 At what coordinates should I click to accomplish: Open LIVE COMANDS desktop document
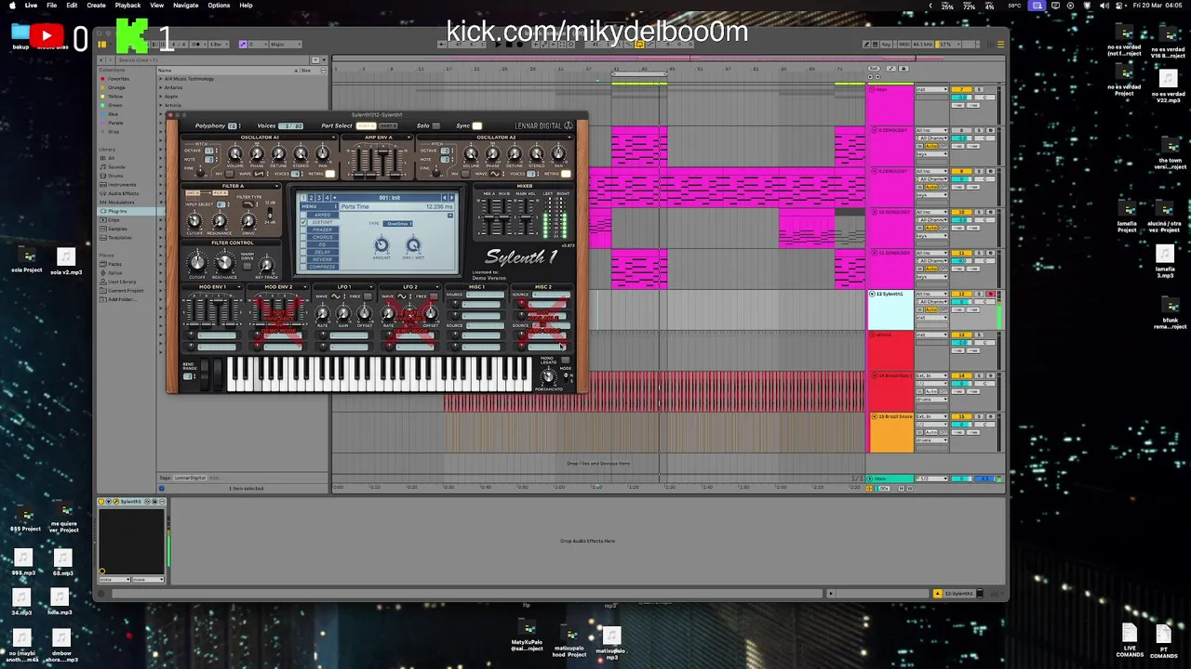(x=1129, y=641)
